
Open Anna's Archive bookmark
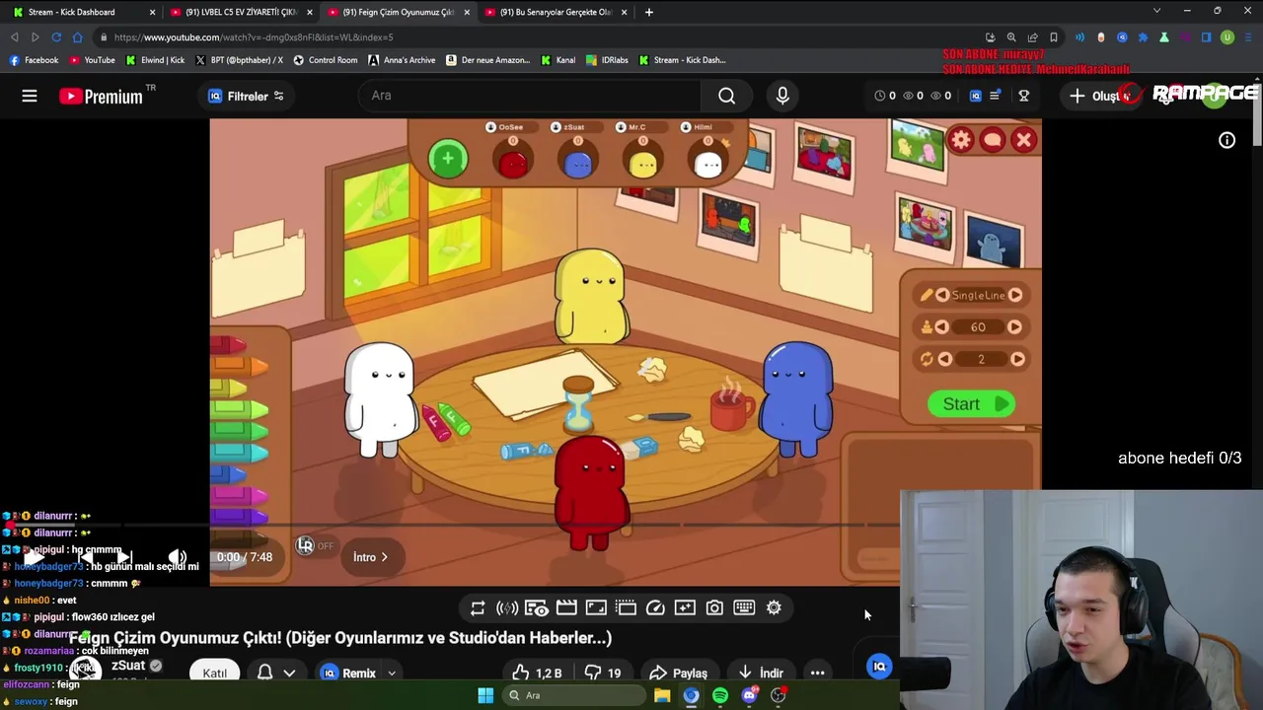tap(401, 60)
